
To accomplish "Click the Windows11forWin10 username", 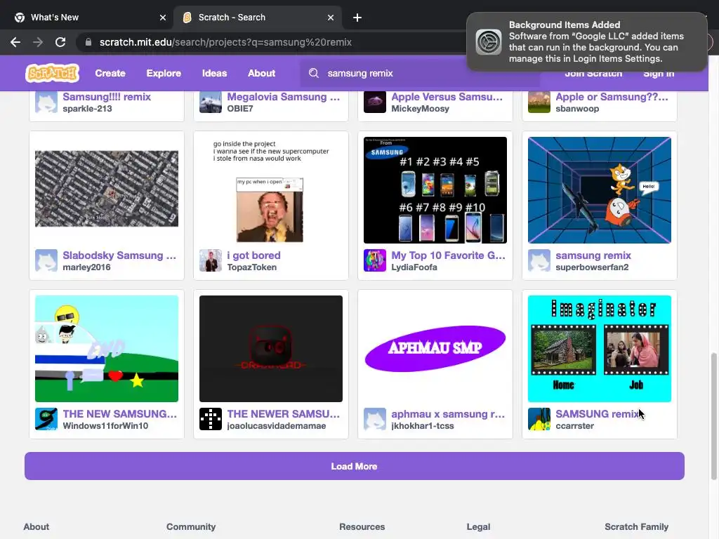I will pyautogui.click(x=105, y=426).
